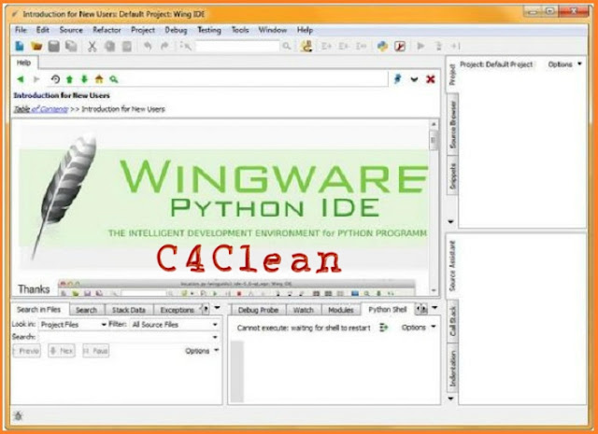Click the Cut scissors icon
Screen dimensions: 598x434
point(92,46)
